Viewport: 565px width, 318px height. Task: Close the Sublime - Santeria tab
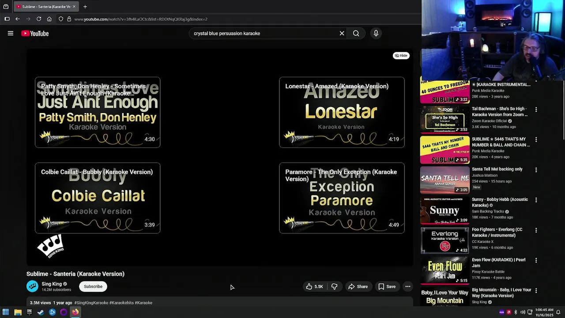[75, 7]
